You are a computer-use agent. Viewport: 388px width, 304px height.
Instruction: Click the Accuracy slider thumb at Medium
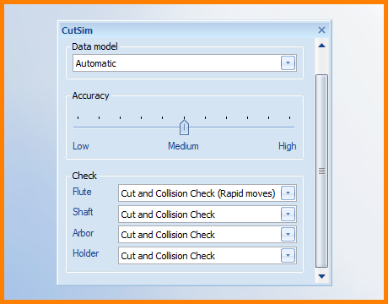coord(184,128)
